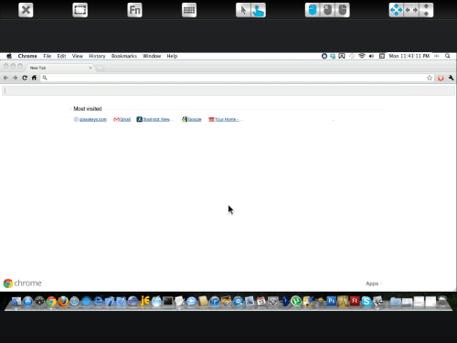Image resolution: width=457 pixels, height=343 pixels.
Task: Reload the current page
Action: click(x=25, y=78)
